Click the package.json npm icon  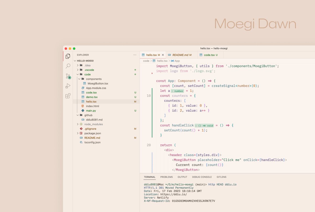[x=81, y=133]
